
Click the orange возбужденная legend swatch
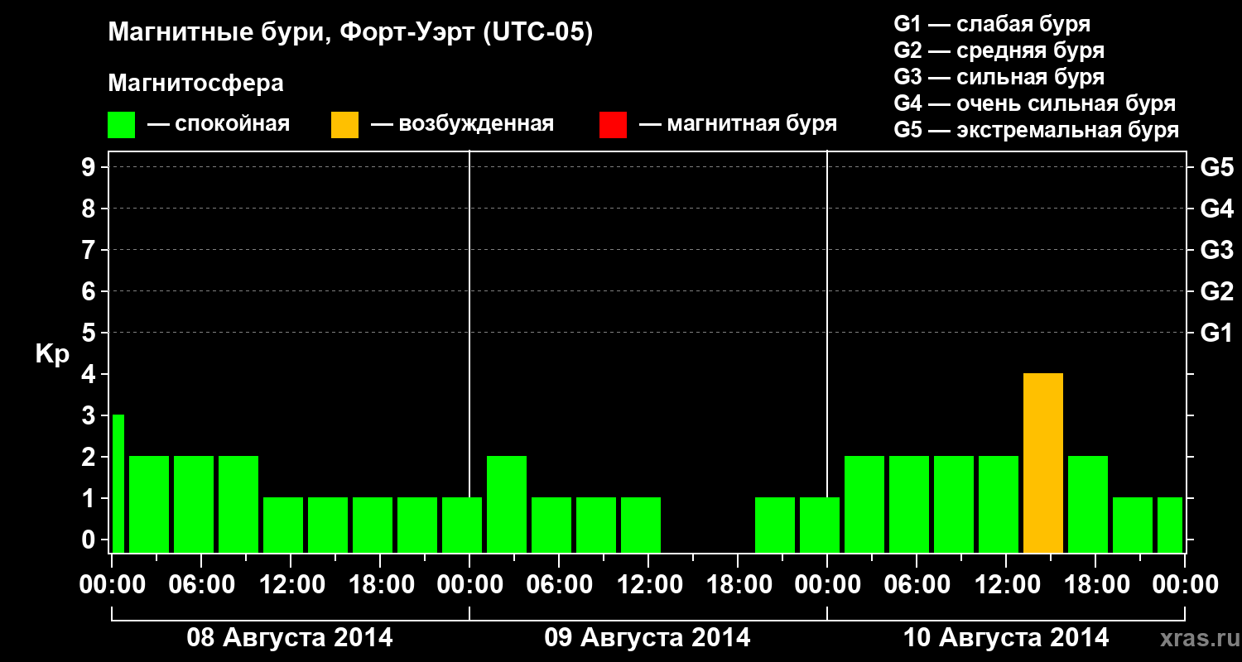[x=344, y=125]
